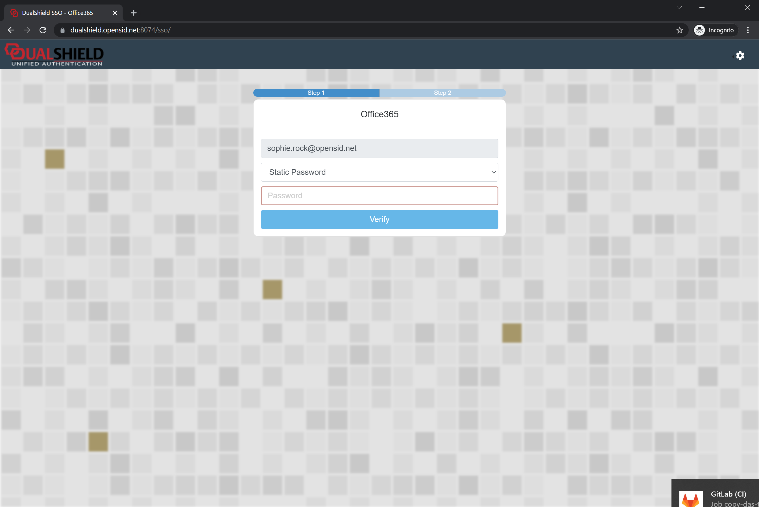Open a new browser tab
This screenshot has width=759, height=507.
click(134, 13)
